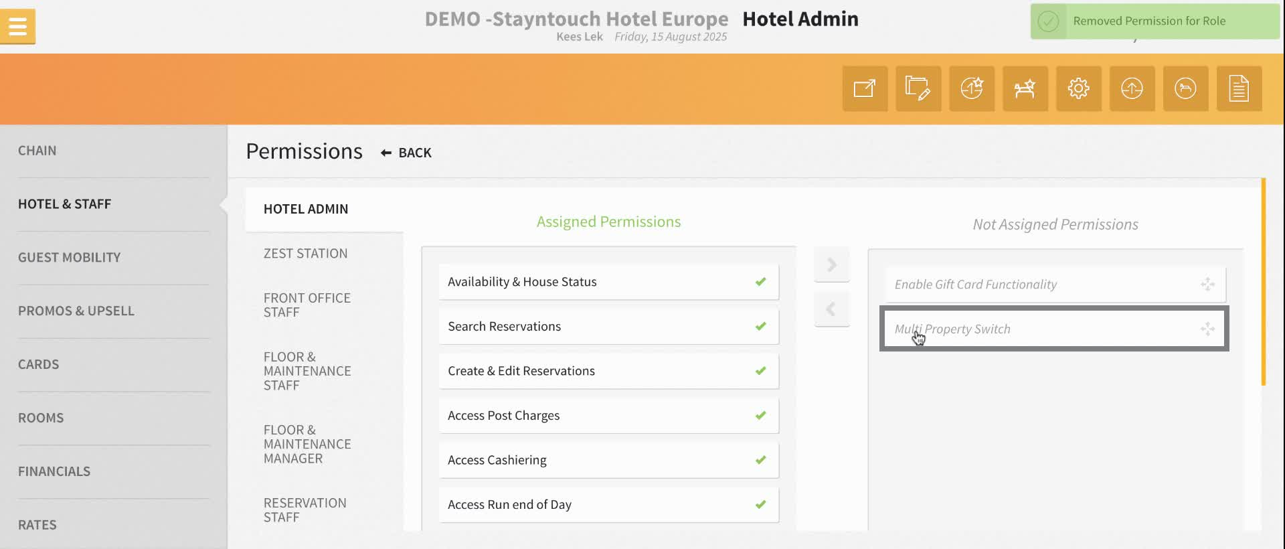Select Multi Property Switch permission
Viewport: 1285px width, 549px height.
[1054, 329]
